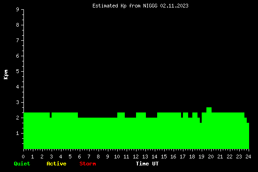Viewport: 258px width, 172px height.
Task: Click the raised bar segment at hour 10
Action: [x=121, y=131]
